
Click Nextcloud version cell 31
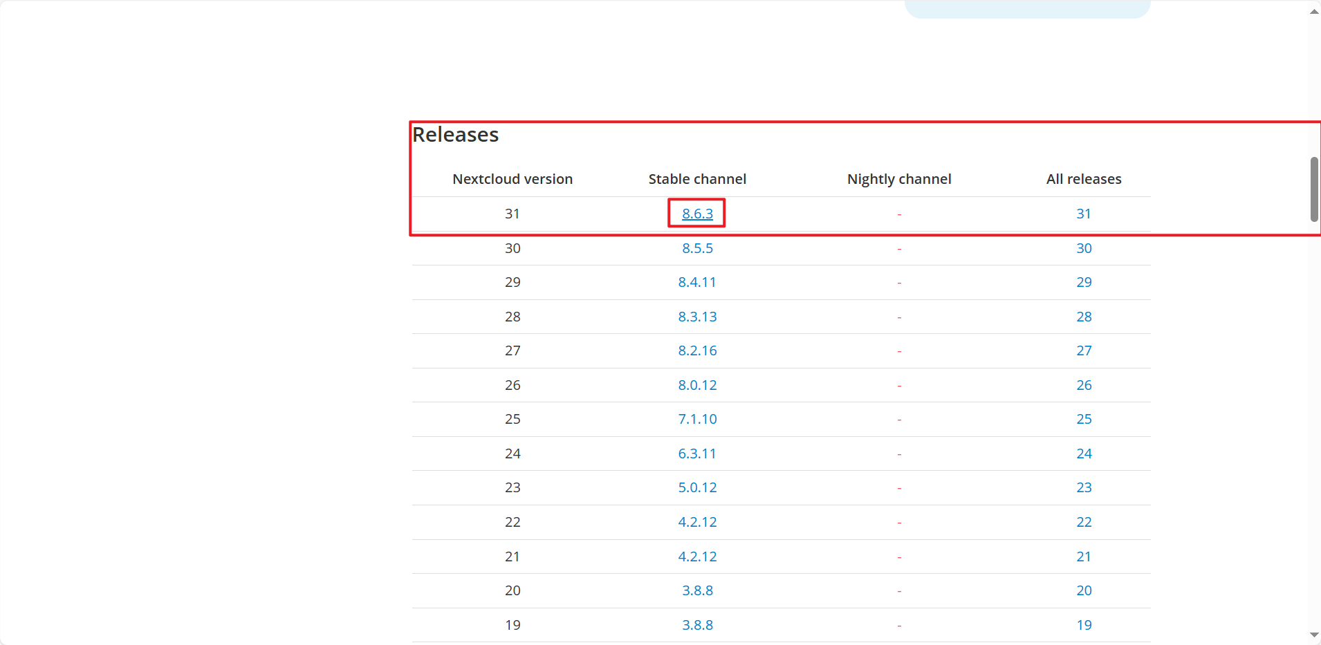[512, 214]
